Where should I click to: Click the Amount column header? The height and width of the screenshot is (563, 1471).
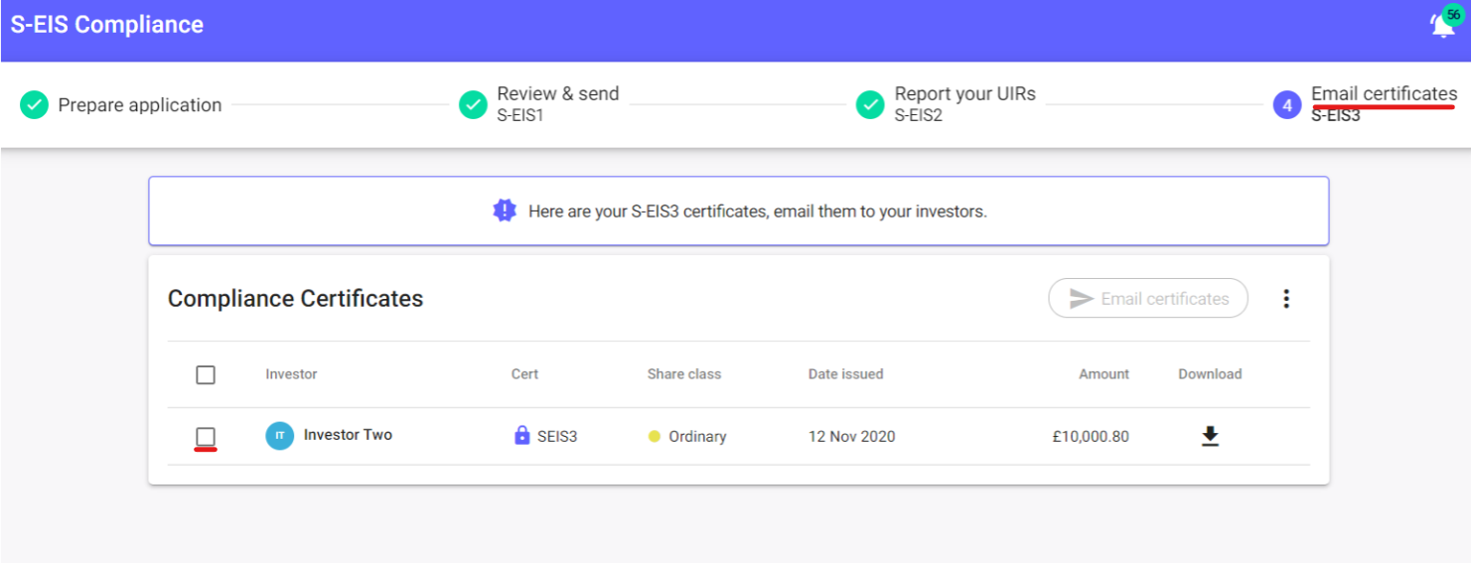pos(1103,374)
